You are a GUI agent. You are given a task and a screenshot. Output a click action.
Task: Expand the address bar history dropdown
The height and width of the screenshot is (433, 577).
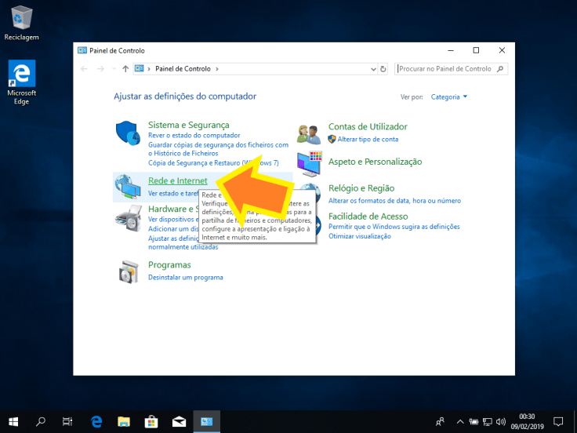[x=372, y=69]
